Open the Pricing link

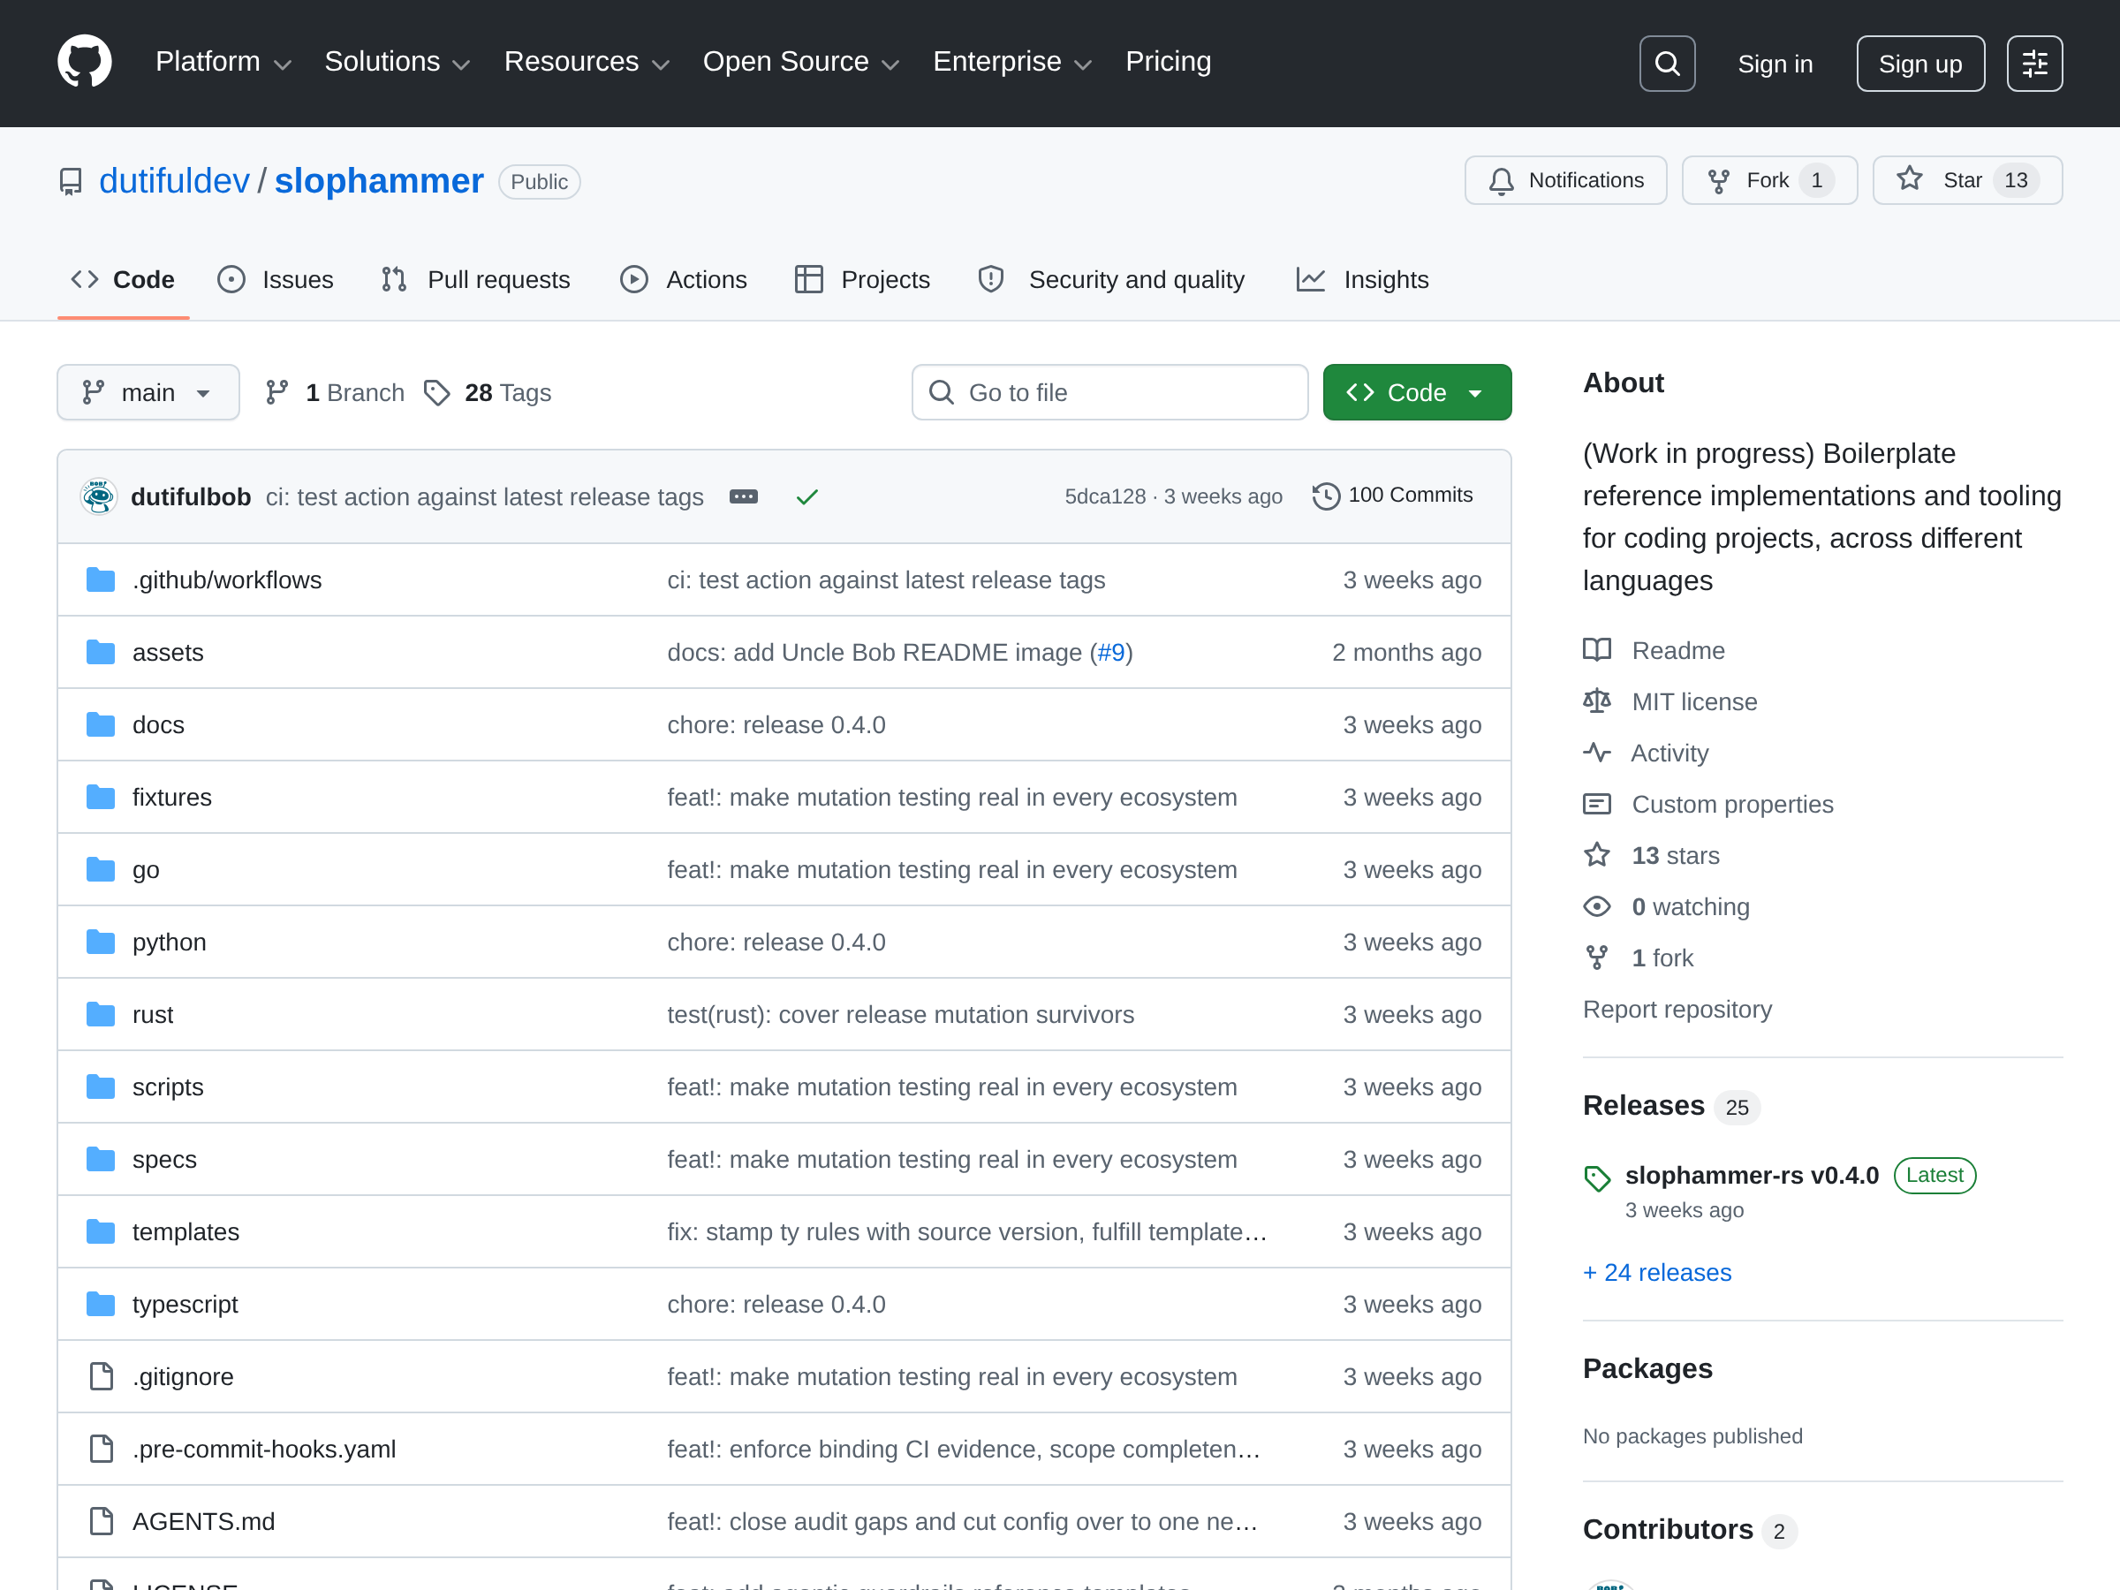[x=1169, y=63]
